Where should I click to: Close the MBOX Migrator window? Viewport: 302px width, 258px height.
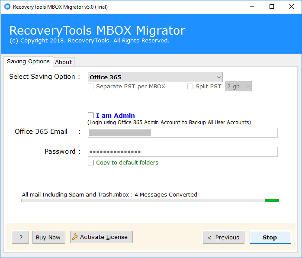pyautogui.click(x=292, y=7)
